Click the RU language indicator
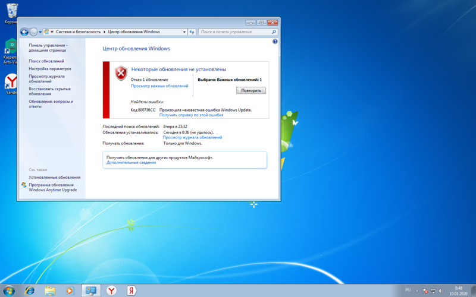 click(408, 290)
